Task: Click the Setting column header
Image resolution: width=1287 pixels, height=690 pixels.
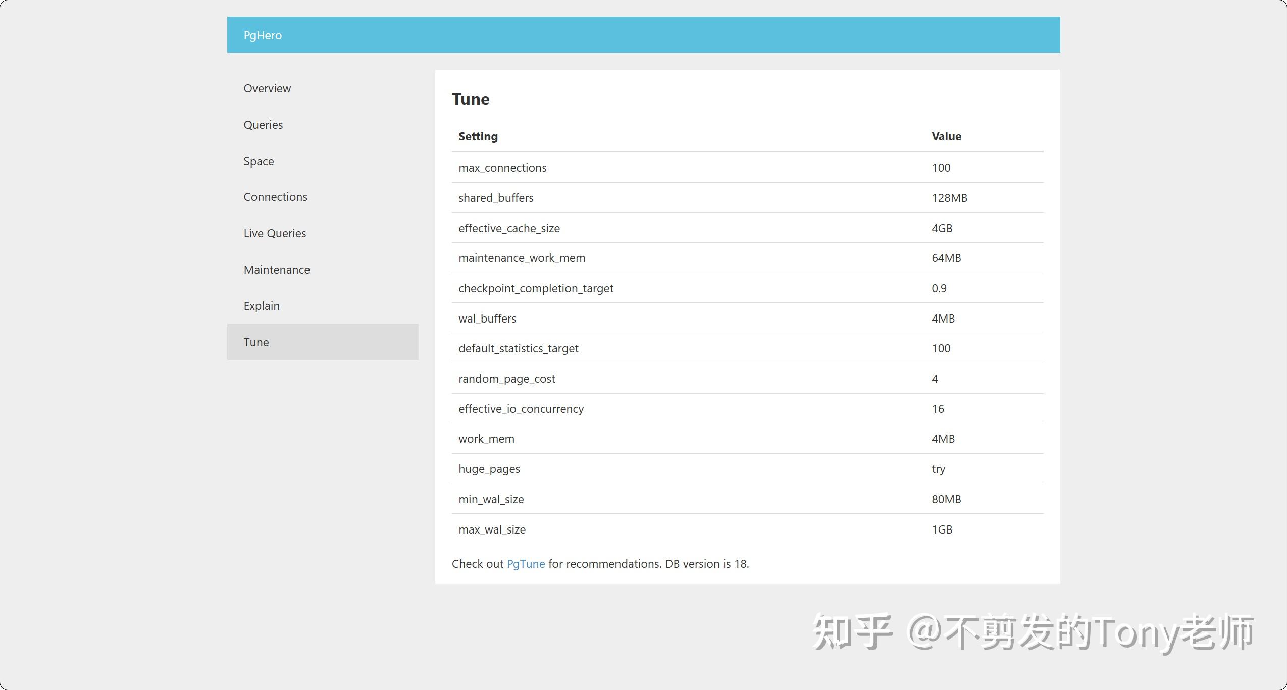Action: 478,136
